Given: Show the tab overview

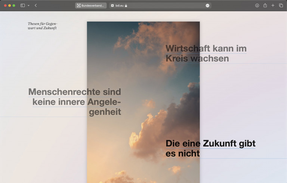Looking at the screenshot, I should click(x=281, y=6).
